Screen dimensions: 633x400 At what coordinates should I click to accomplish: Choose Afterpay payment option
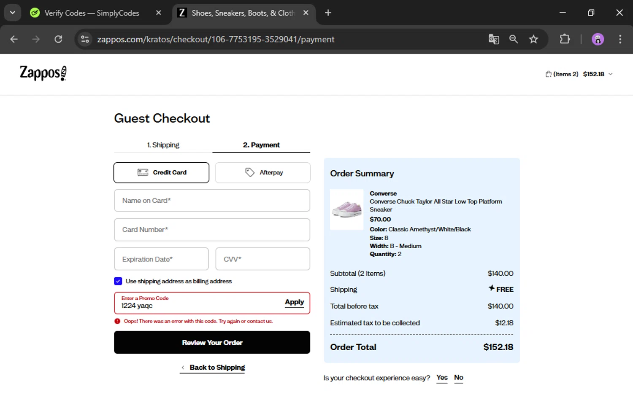click(x=262, y=172)
